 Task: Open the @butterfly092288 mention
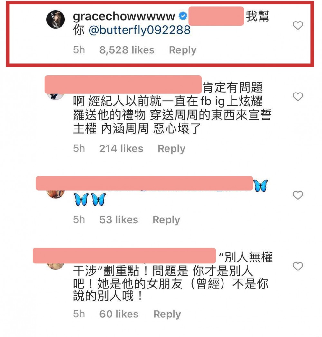139,30
